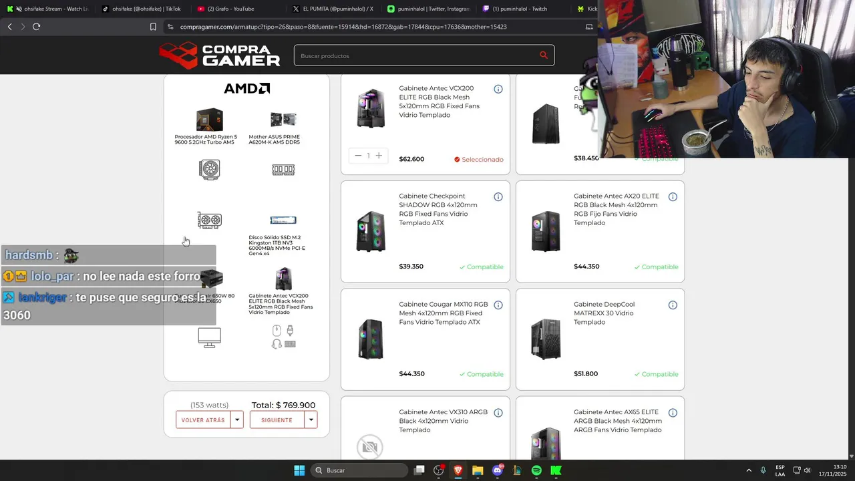Reload the page with the refresh icon
The height and width of the screenshot is (481, 855).
(x=36, y=27)
